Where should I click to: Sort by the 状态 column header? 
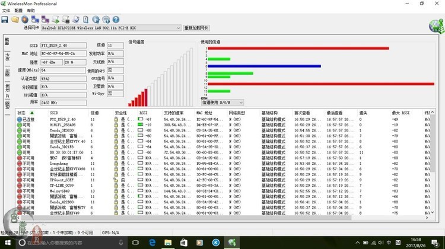coord(21,113)
